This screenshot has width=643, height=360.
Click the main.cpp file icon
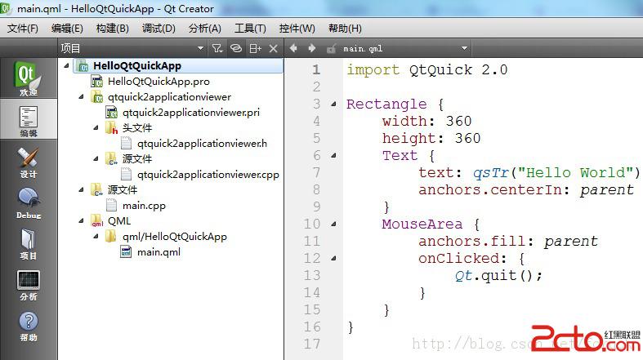coord(111,205)
